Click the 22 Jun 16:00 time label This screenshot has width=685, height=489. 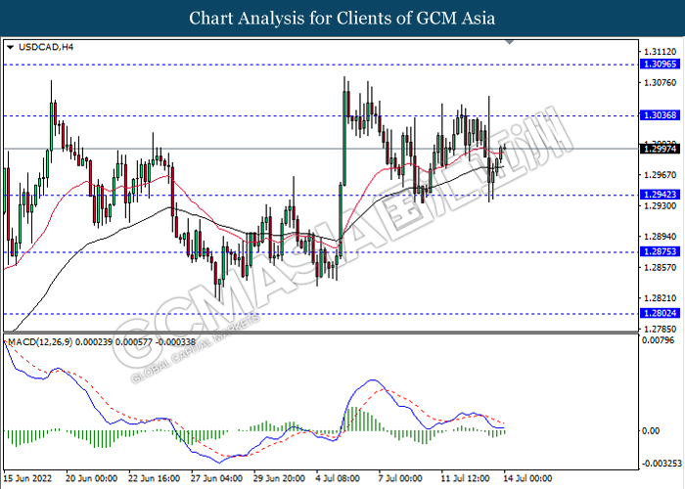(x=155, y=478)
